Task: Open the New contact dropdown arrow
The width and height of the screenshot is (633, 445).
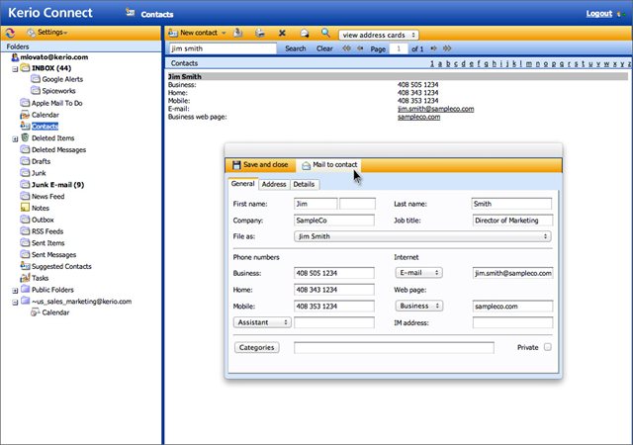Action: tap(224, 33)
